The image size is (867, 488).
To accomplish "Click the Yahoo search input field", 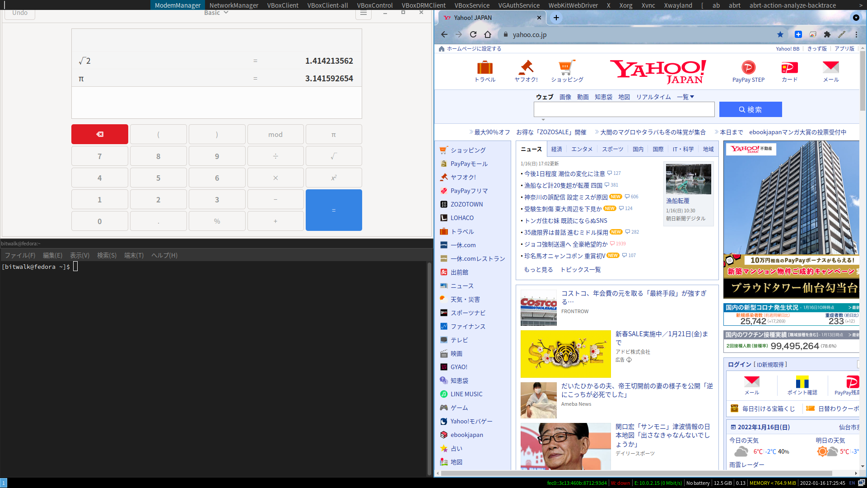I will pos(624,109).
